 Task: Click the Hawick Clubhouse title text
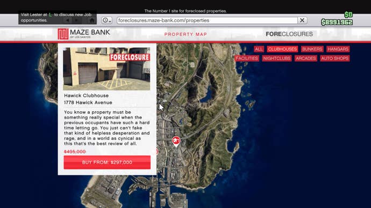87,95
